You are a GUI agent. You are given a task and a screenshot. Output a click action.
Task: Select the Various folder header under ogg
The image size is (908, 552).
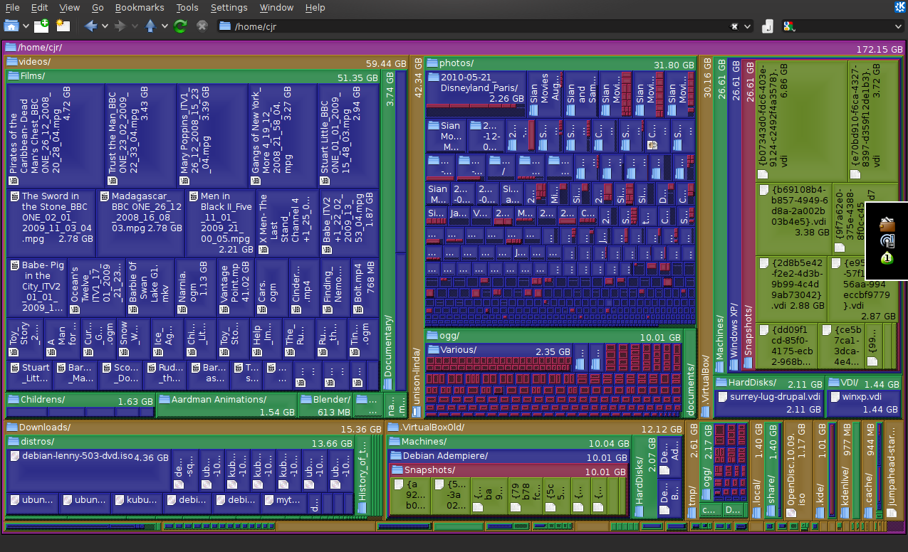click(x=499, y=351)
